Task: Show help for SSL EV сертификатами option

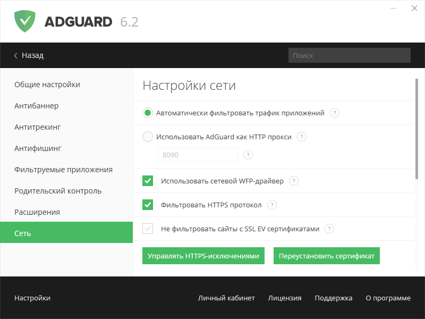Action: 329,229
